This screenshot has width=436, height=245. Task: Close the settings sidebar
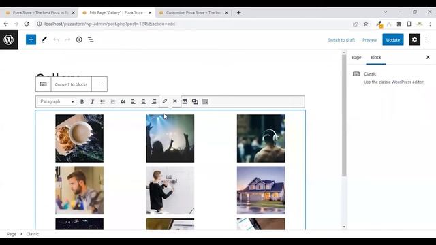click(428, 57)
